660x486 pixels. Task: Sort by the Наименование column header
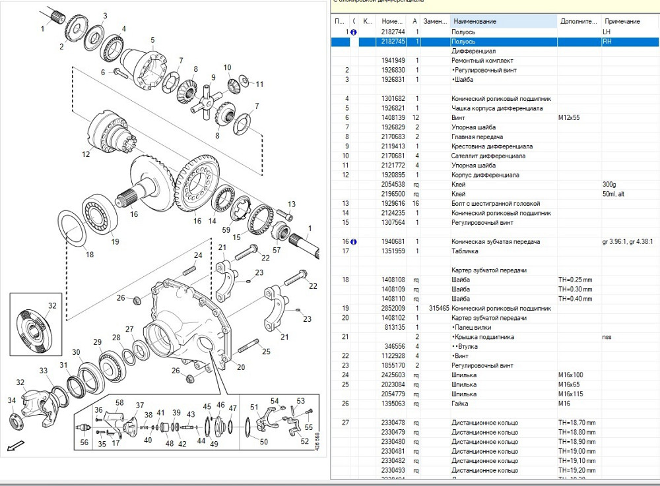pyautogui.click(x=503, y=21)
